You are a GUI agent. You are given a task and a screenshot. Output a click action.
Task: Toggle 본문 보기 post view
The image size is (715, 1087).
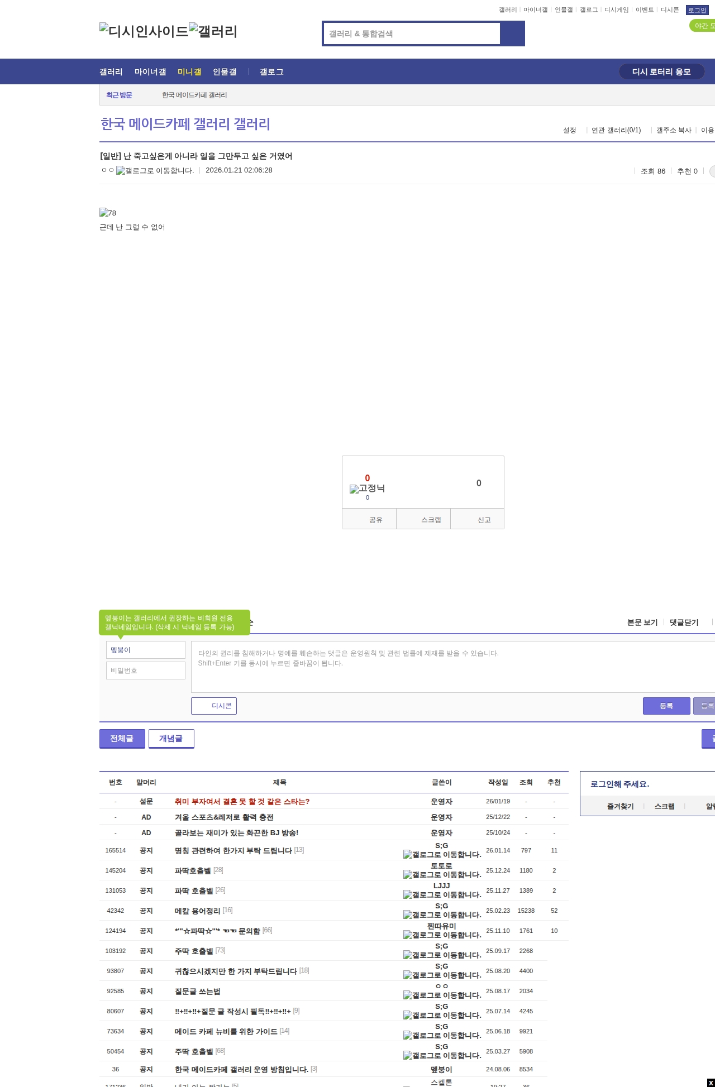[x=642, y=622]
